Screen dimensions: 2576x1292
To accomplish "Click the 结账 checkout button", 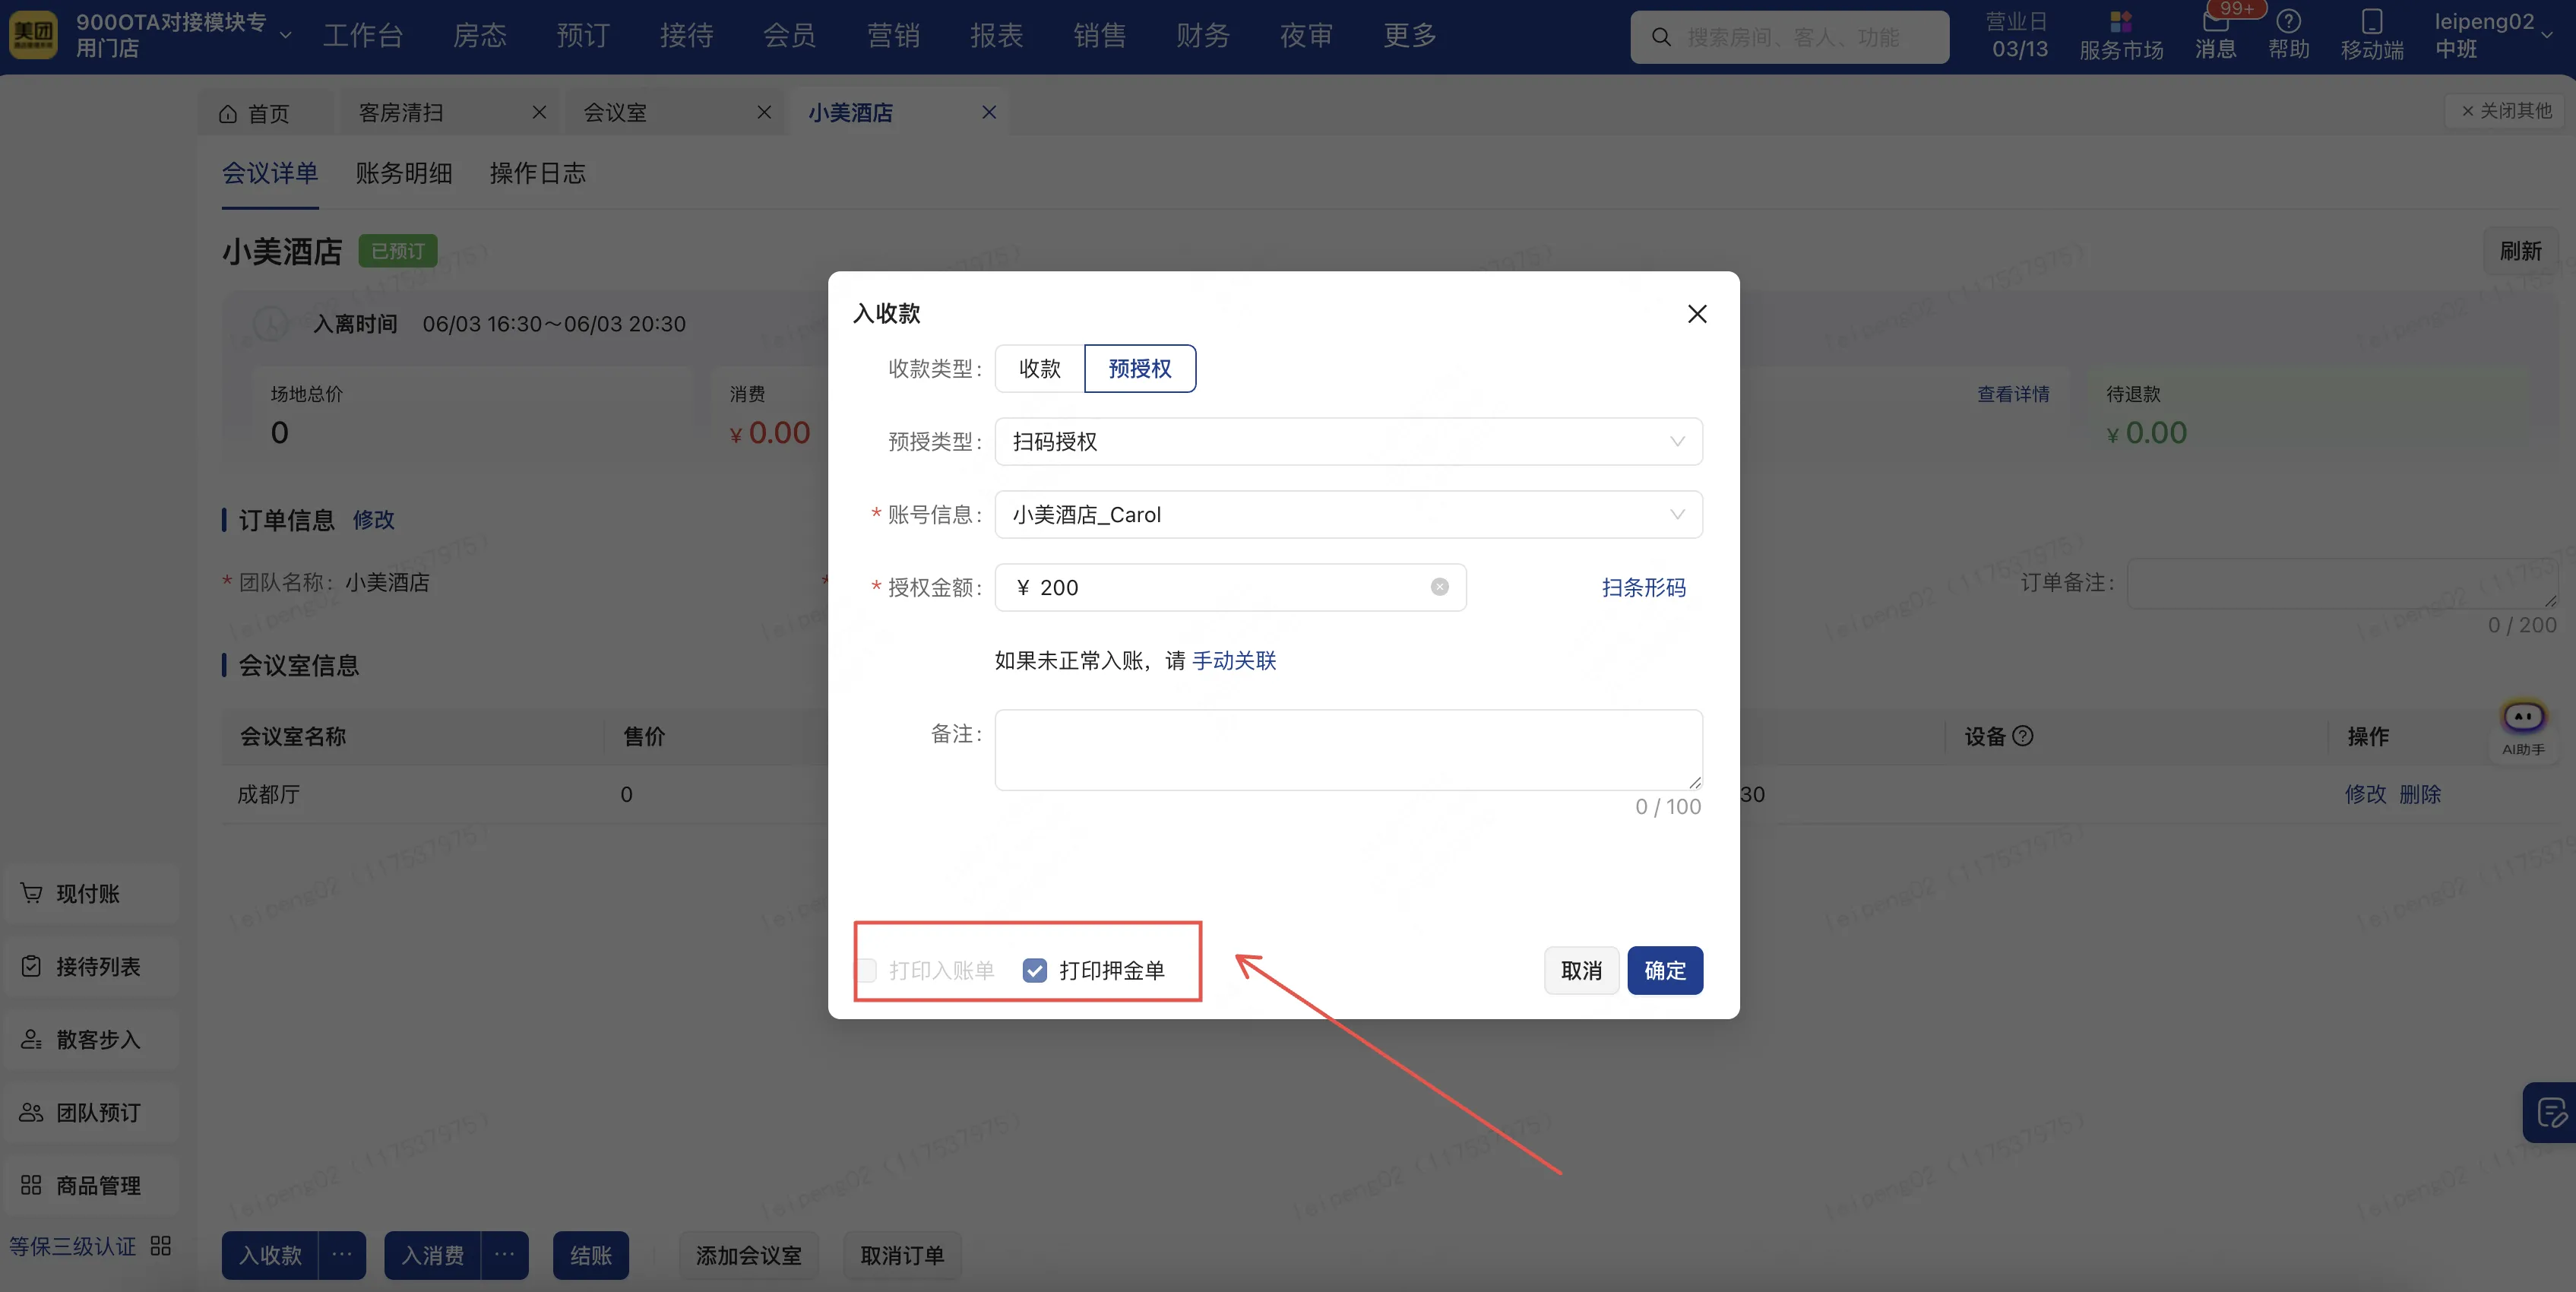I will click(591, 1255).
